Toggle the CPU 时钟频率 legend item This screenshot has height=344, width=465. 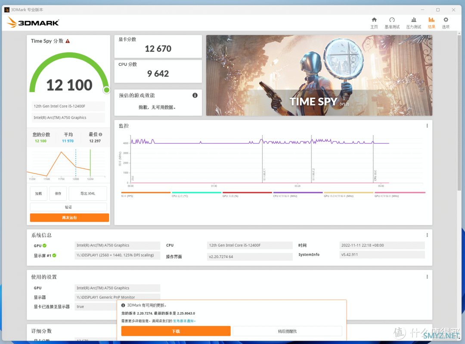click(x=298, y=195)
